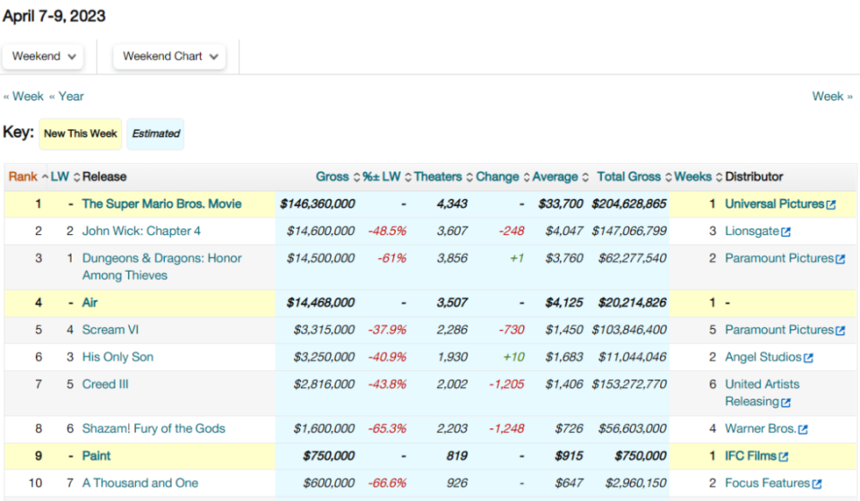Go to next week link
The image size is (860, 501).
point(832,97)
